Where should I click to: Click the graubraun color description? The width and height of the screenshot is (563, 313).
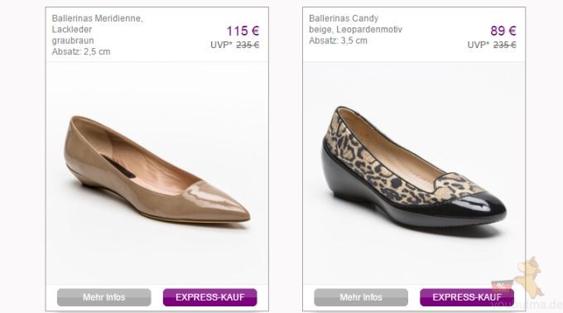pos(73,41)
